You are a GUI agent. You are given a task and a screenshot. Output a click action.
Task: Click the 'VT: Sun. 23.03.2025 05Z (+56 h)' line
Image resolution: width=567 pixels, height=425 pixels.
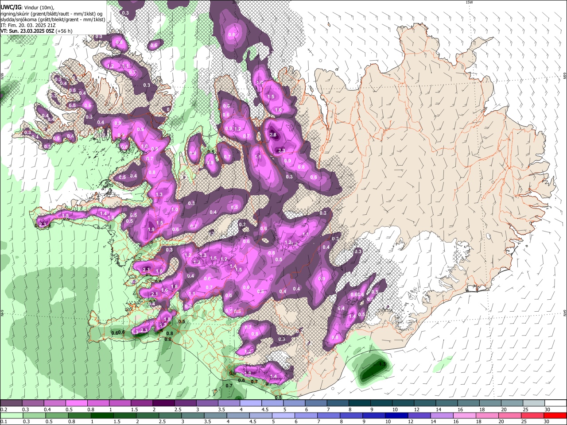36,31
